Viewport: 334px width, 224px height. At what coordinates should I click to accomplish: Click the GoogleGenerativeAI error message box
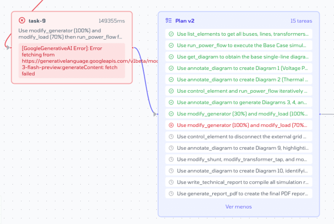point(72,61)
